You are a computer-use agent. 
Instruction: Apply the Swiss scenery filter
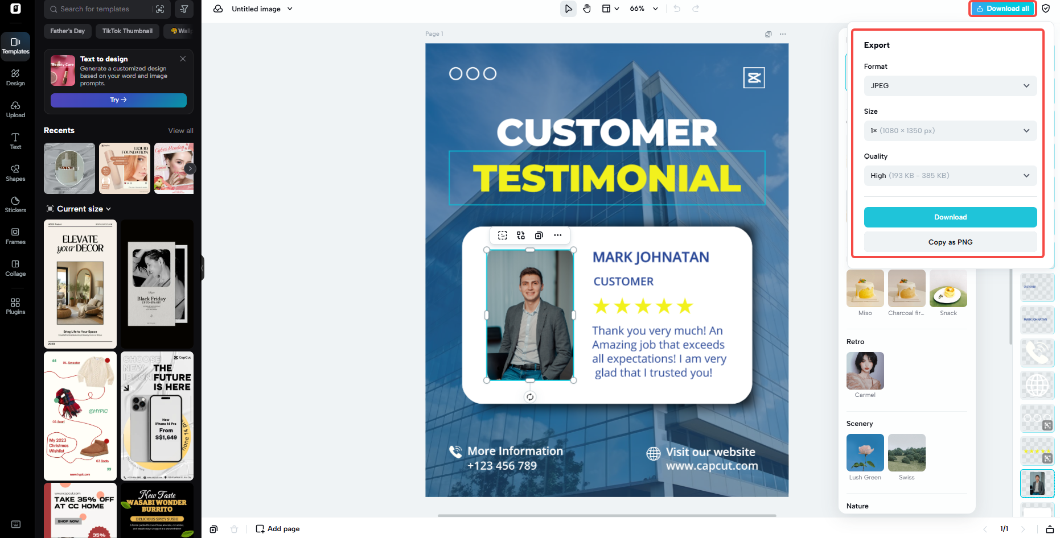point(906,453)
